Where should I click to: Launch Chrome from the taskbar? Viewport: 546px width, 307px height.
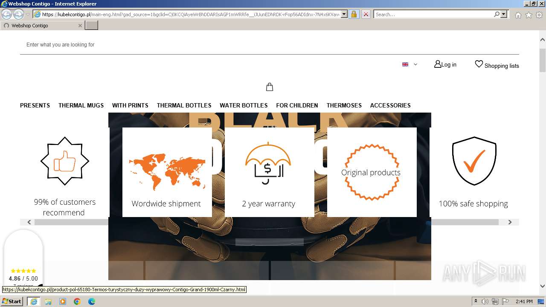pos(77,301)
